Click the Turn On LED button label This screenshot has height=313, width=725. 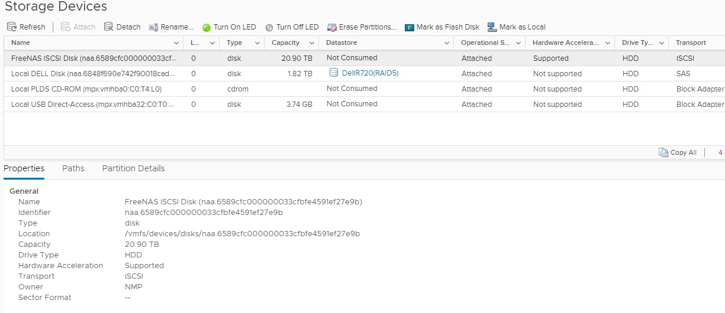(x=235, y=27)
